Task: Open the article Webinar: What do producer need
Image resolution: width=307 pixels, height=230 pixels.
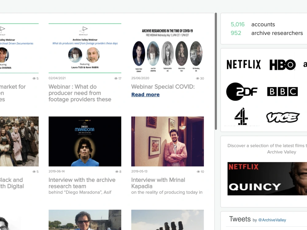Action: tap(80, 93)
